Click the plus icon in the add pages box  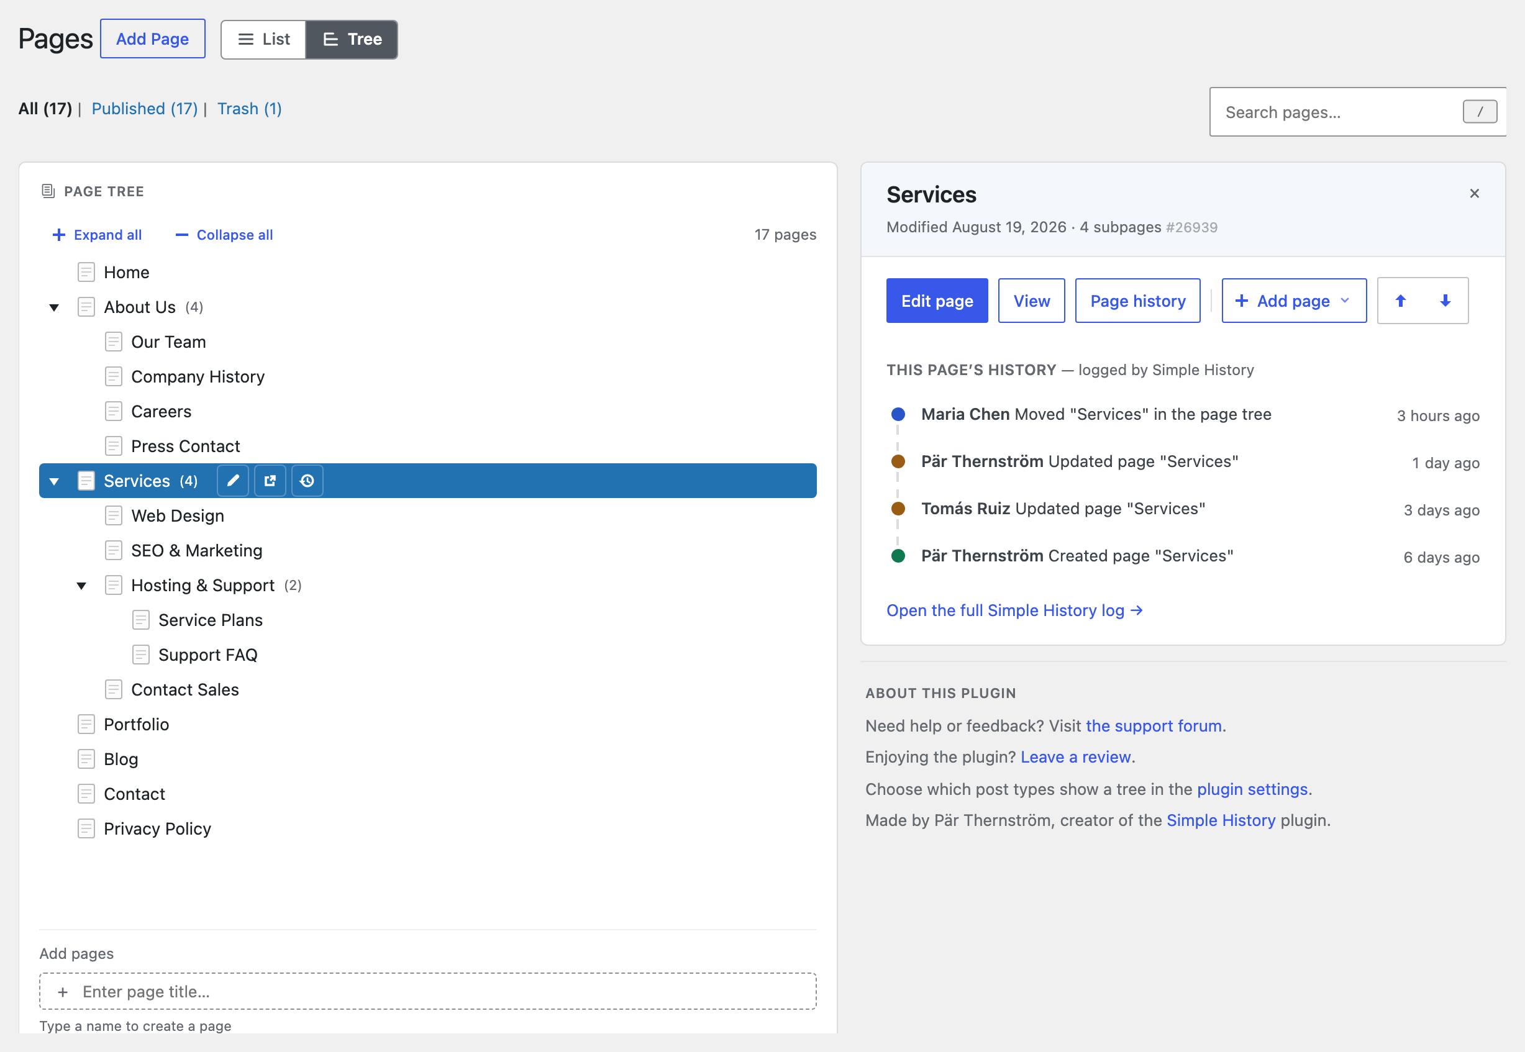[x=63, y=992]
